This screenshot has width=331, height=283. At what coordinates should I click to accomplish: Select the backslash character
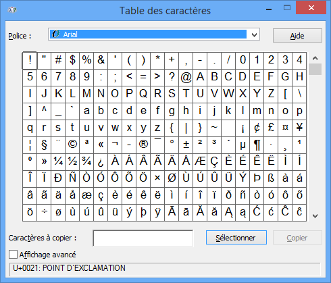tap(299, 95)
